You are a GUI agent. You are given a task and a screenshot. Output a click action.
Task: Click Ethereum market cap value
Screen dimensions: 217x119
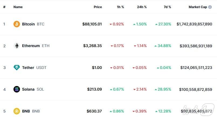click(x=196, y=46)
